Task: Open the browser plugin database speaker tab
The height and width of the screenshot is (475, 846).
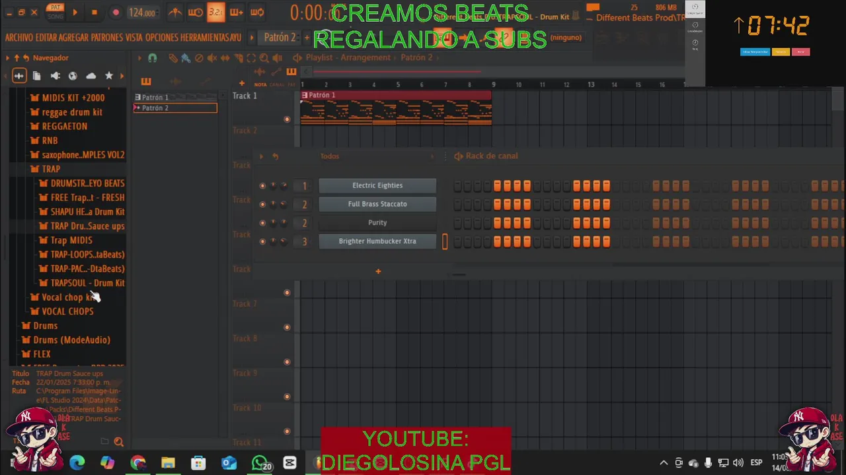Action: [55, 76]
